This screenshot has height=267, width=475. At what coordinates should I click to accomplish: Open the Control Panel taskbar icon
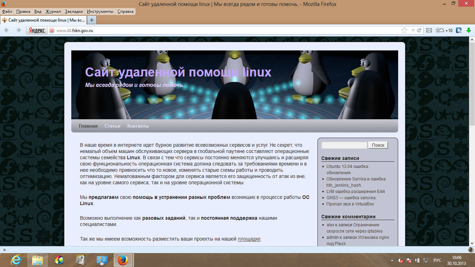[102, 260]
